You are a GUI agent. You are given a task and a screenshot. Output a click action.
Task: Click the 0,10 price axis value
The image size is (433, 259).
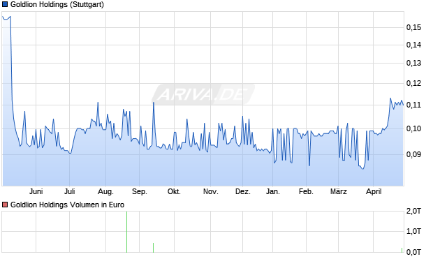point(413,128)
